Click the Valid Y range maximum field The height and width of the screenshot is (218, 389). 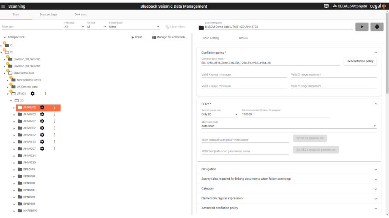[x=333, y=86]
